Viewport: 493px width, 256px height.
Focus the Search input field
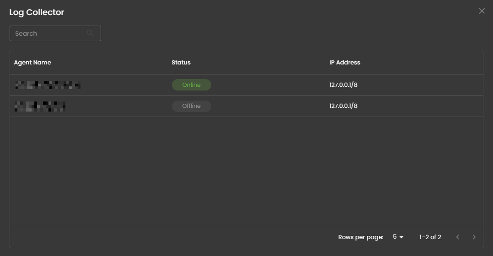(48, 33)
